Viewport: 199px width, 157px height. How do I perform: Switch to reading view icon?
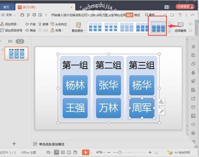(69, 152)
